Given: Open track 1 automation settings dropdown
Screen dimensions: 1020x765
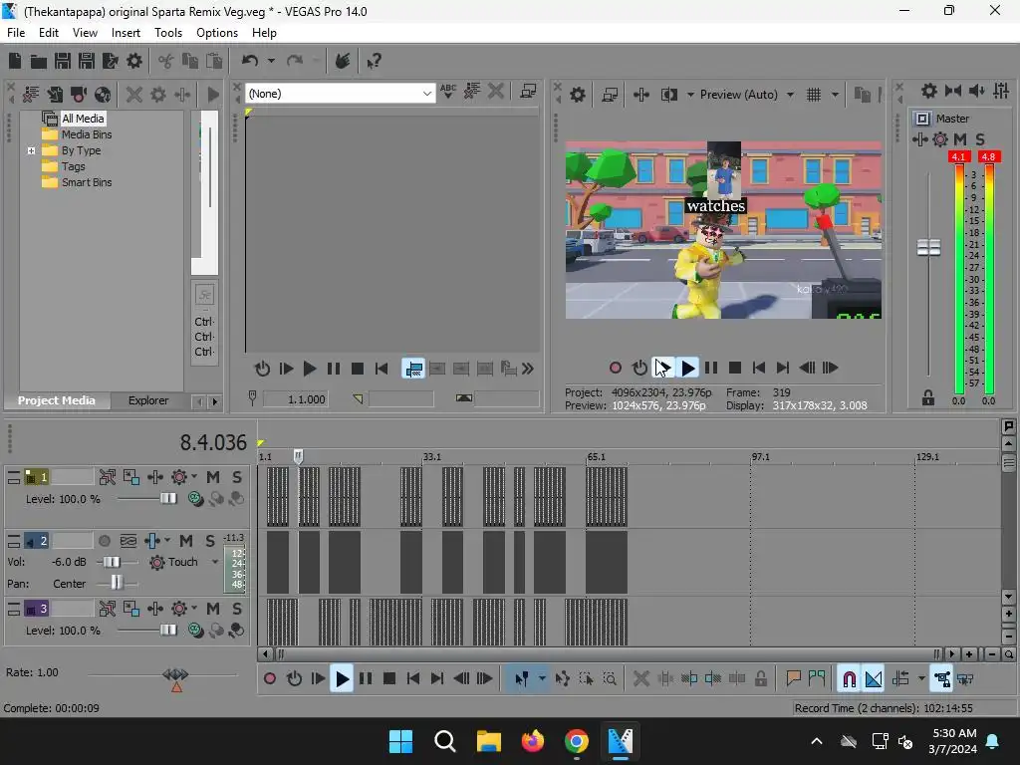Looking at the screenshot, I should click(x=194, y=477).
